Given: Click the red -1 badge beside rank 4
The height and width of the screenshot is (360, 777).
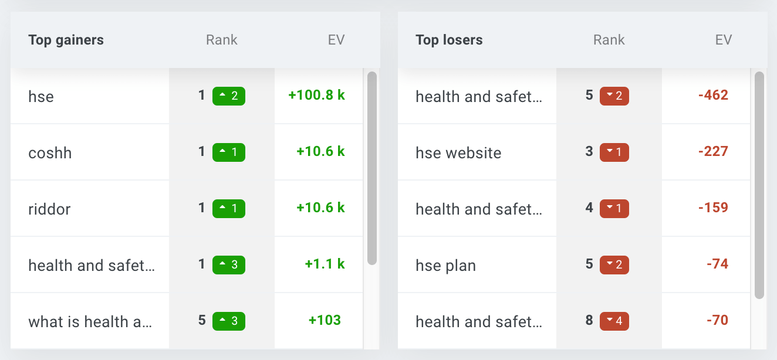Looking at the screenshot, I should coord(614,209).
